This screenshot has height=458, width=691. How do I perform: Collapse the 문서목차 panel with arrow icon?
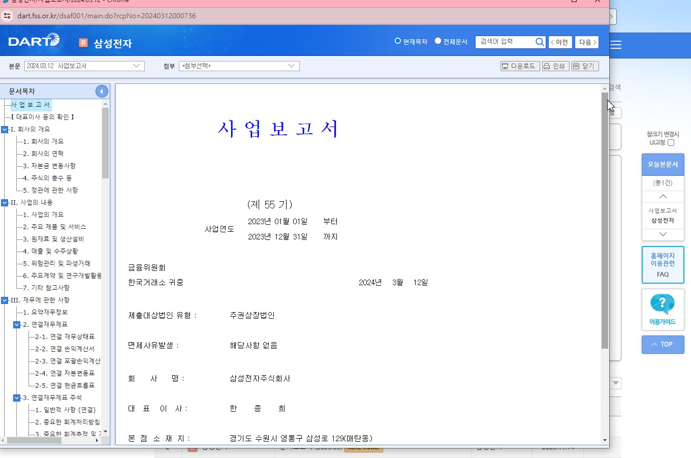tap(102, 91)
